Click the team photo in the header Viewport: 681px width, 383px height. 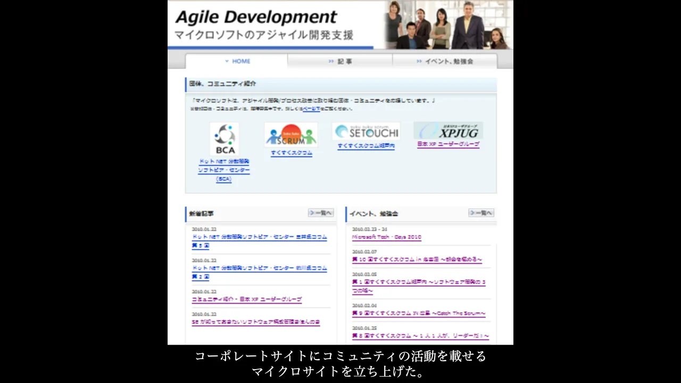(x=447, y=25)
